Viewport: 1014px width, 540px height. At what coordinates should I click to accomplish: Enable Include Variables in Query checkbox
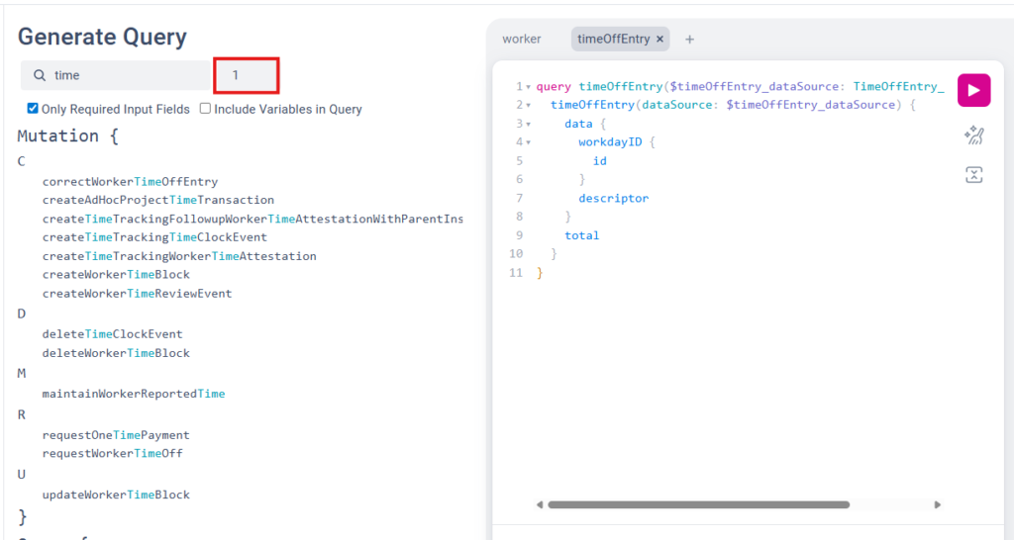click(205, 109)
